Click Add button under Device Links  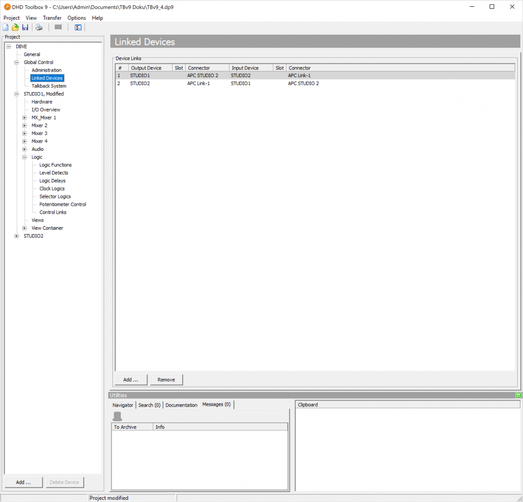[x=131, y=380]
